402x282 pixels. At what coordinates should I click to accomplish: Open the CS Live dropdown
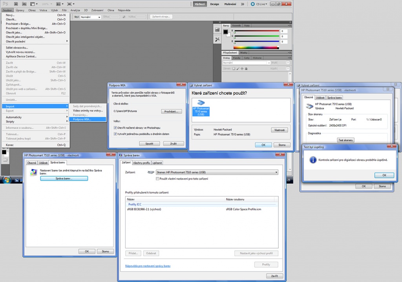(x=261, y=4)
